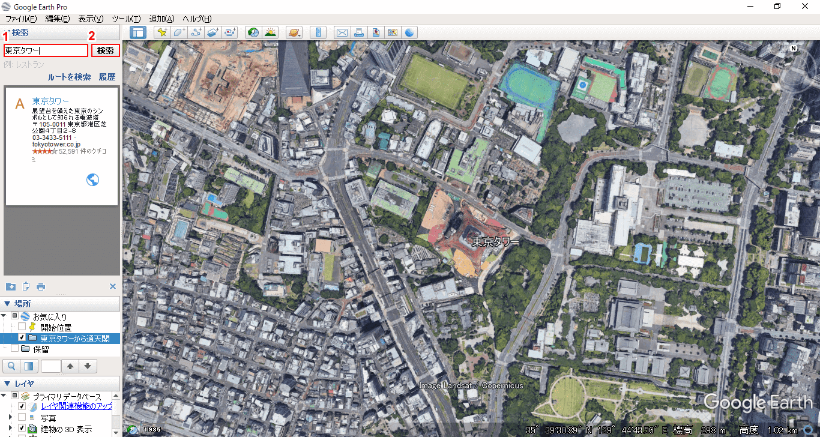Click the blue globe toolbar icon
The height and width of the screenshot is (437, 820).
(x=409, y=32)
